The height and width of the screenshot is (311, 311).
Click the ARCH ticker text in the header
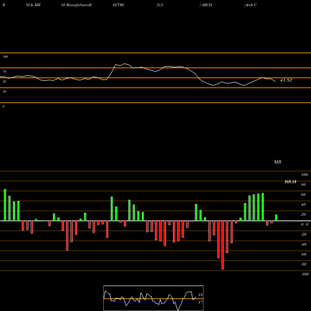coord(207,5)
